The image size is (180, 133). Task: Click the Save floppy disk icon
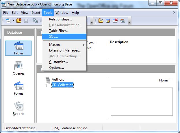26,21
